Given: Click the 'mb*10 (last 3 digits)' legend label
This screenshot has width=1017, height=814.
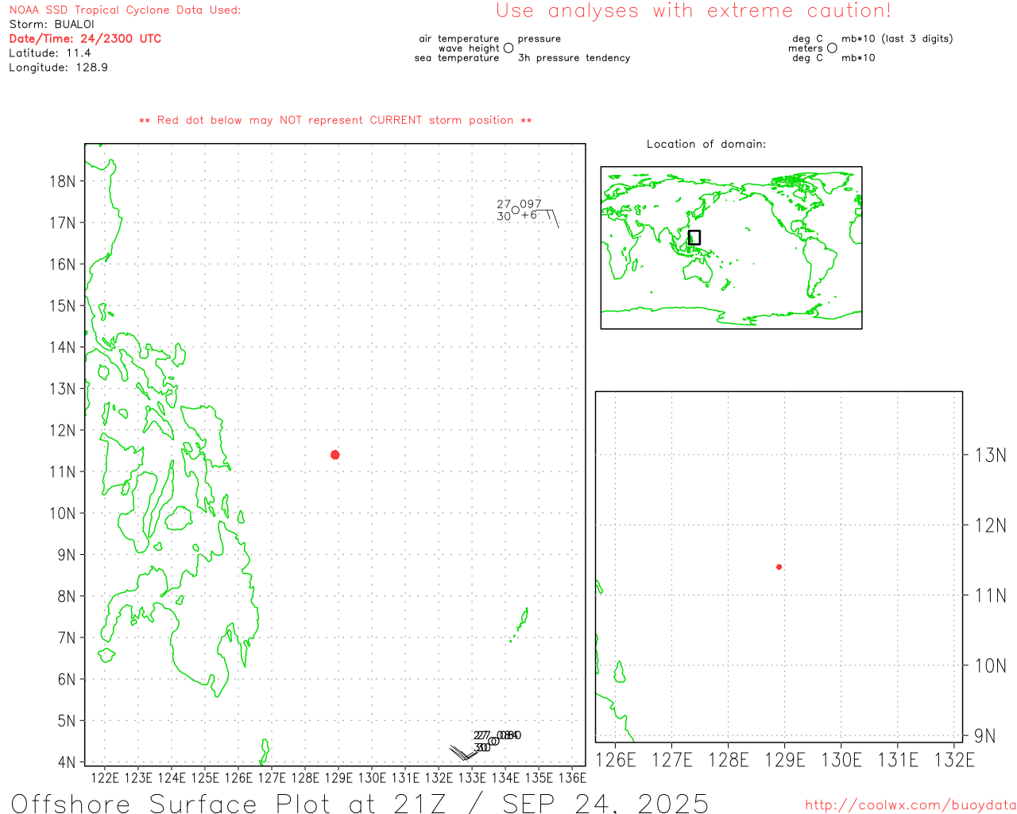Looking at the screenshot, I should 897,39.
